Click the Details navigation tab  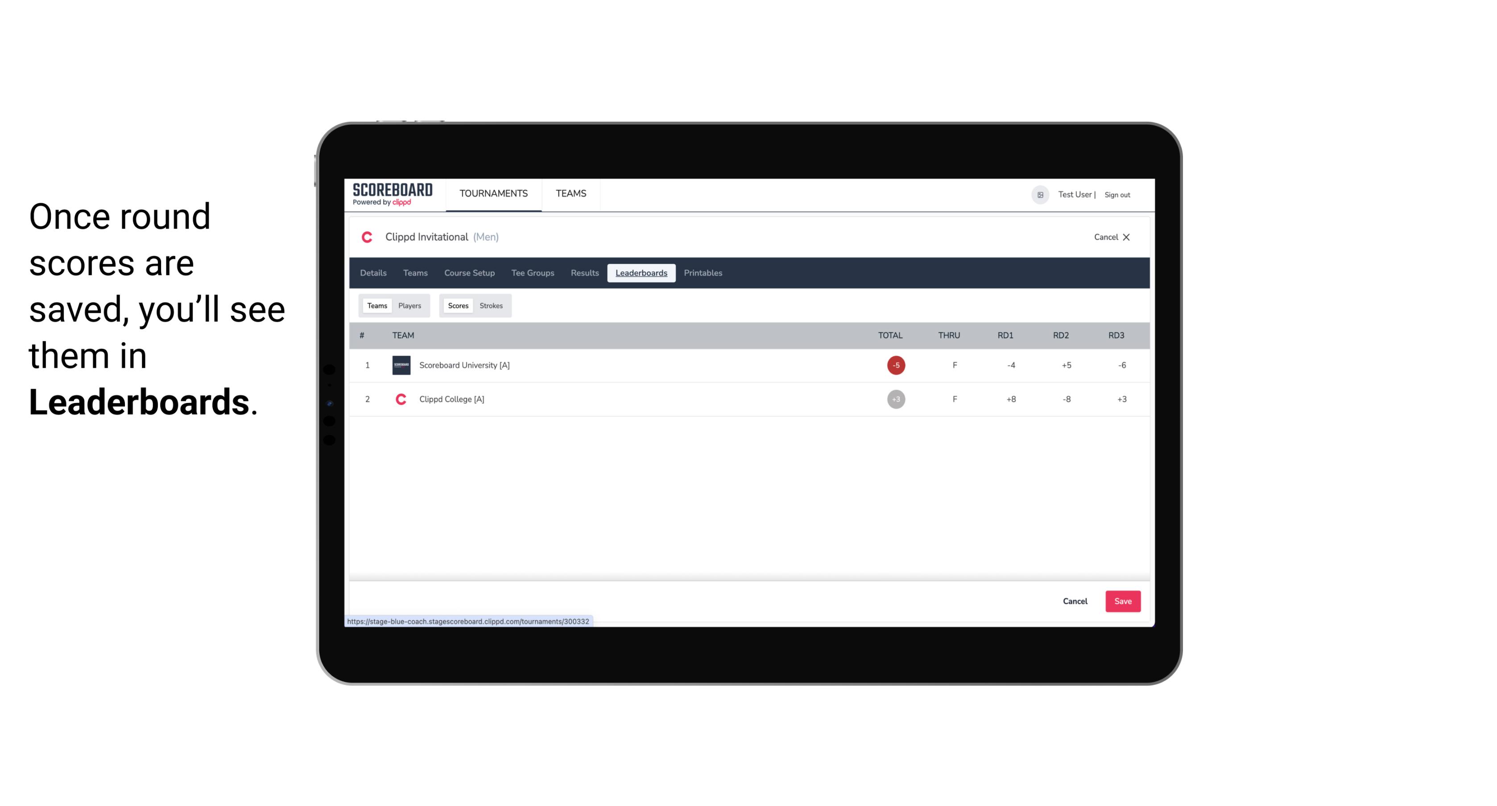pyautogui.click(x=372, y=273)
